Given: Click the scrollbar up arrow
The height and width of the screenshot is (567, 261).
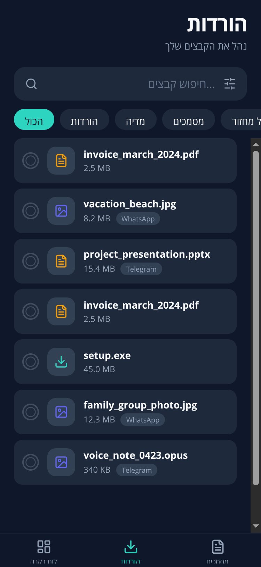Looking at the screenshot, I should point(256,144).
